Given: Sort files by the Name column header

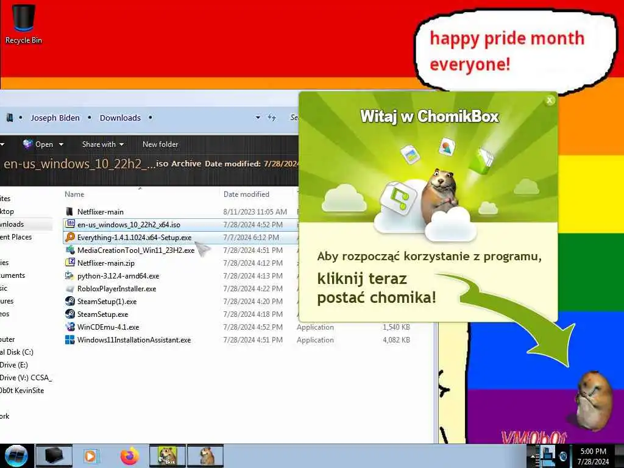Looking at the screenshot, I should coord(74,194).
